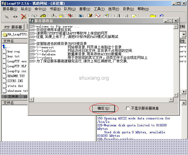Click the server message dialog title icon
This screenshot has width=188, height=155.
(31, 21)
